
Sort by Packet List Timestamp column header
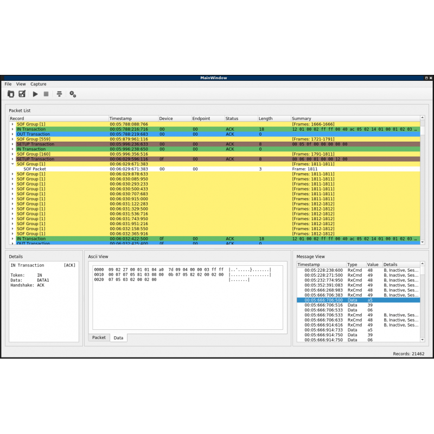pos(133,118)
